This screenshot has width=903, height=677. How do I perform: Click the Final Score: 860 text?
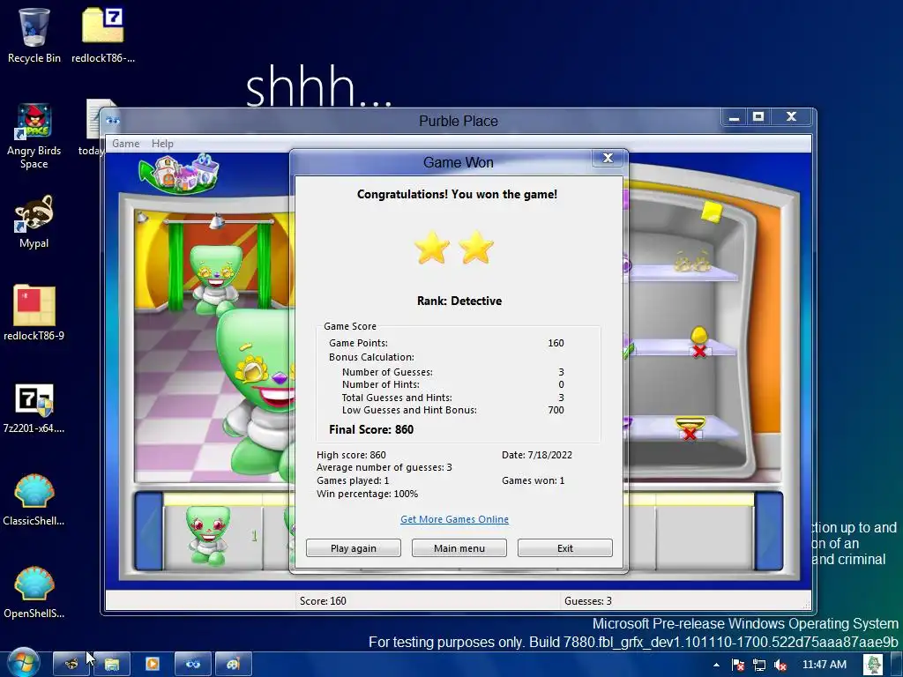click(x=371, y=429)
